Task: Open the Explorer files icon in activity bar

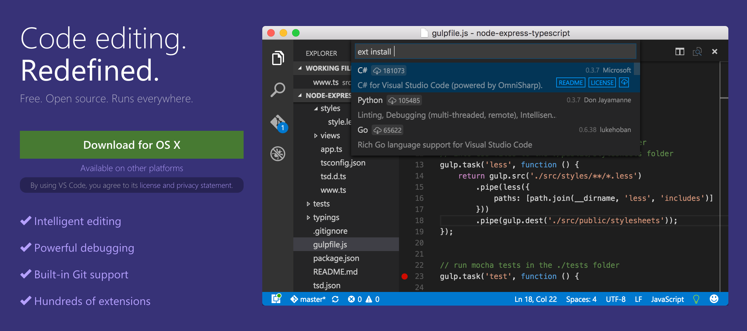Action: click(x=278, y=58)
